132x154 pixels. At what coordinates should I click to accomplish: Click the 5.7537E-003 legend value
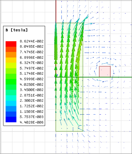click(31, 117)
